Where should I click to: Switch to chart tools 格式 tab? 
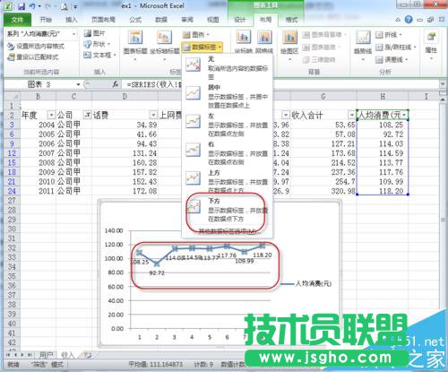pos(291,20)
